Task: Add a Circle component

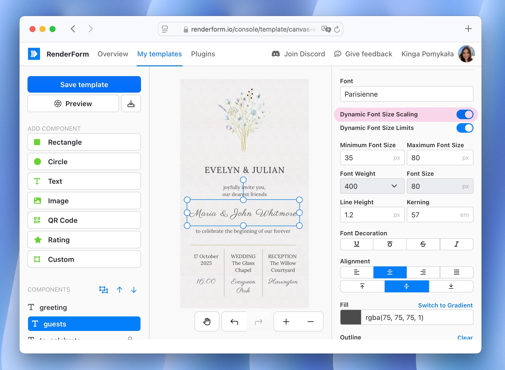Action: click(x=84, y=161)
